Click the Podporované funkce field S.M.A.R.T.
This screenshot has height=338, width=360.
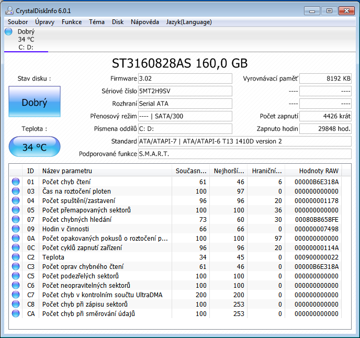pyautogui.click(x=245, y=154)
